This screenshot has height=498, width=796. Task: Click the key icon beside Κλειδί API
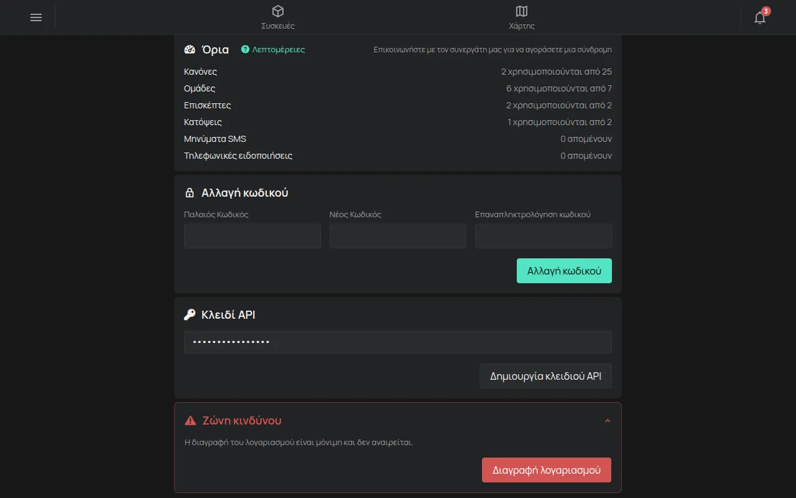pos(190,315)
